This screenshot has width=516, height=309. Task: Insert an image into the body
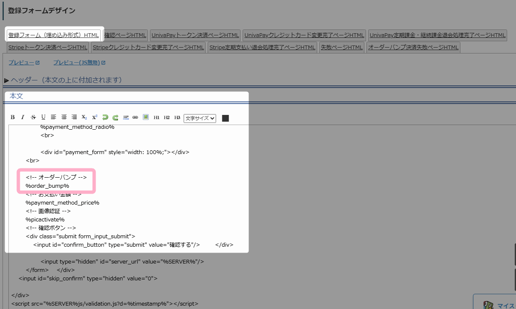tap(146, 117)
